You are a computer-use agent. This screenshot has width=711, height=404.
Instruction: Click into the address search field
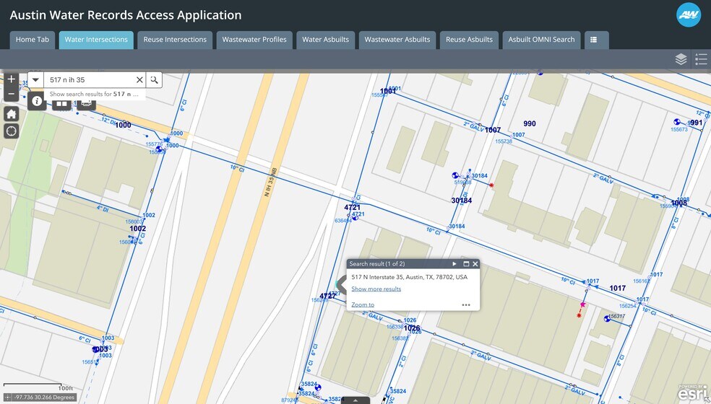click(89, 80)
